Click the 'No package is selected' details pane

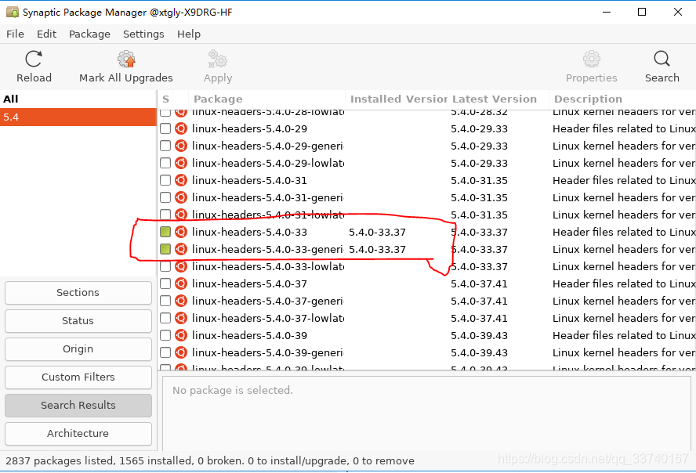pos(426,413)
